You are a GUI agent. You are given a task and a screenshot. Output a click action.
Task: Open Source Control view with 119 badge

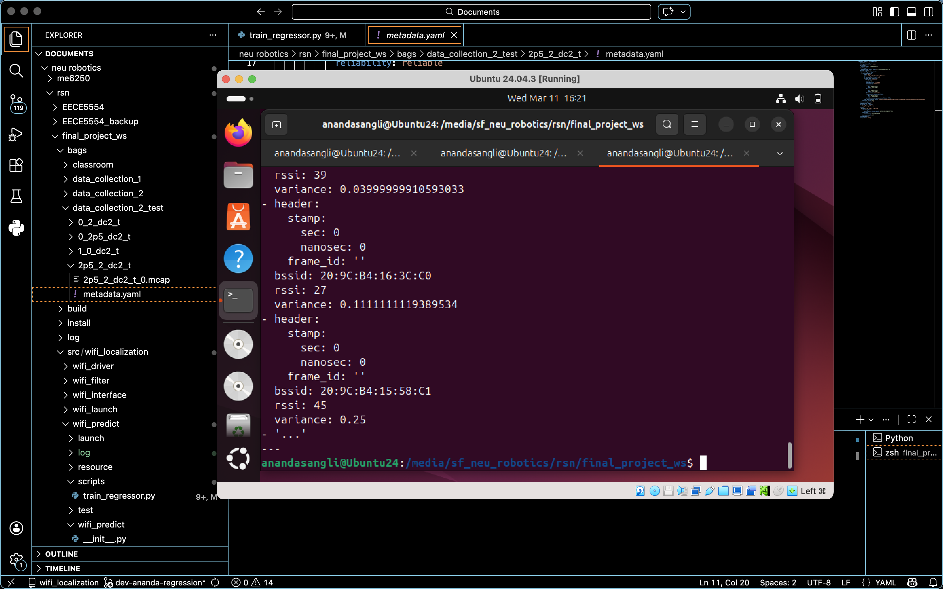(x=16, y=103)
